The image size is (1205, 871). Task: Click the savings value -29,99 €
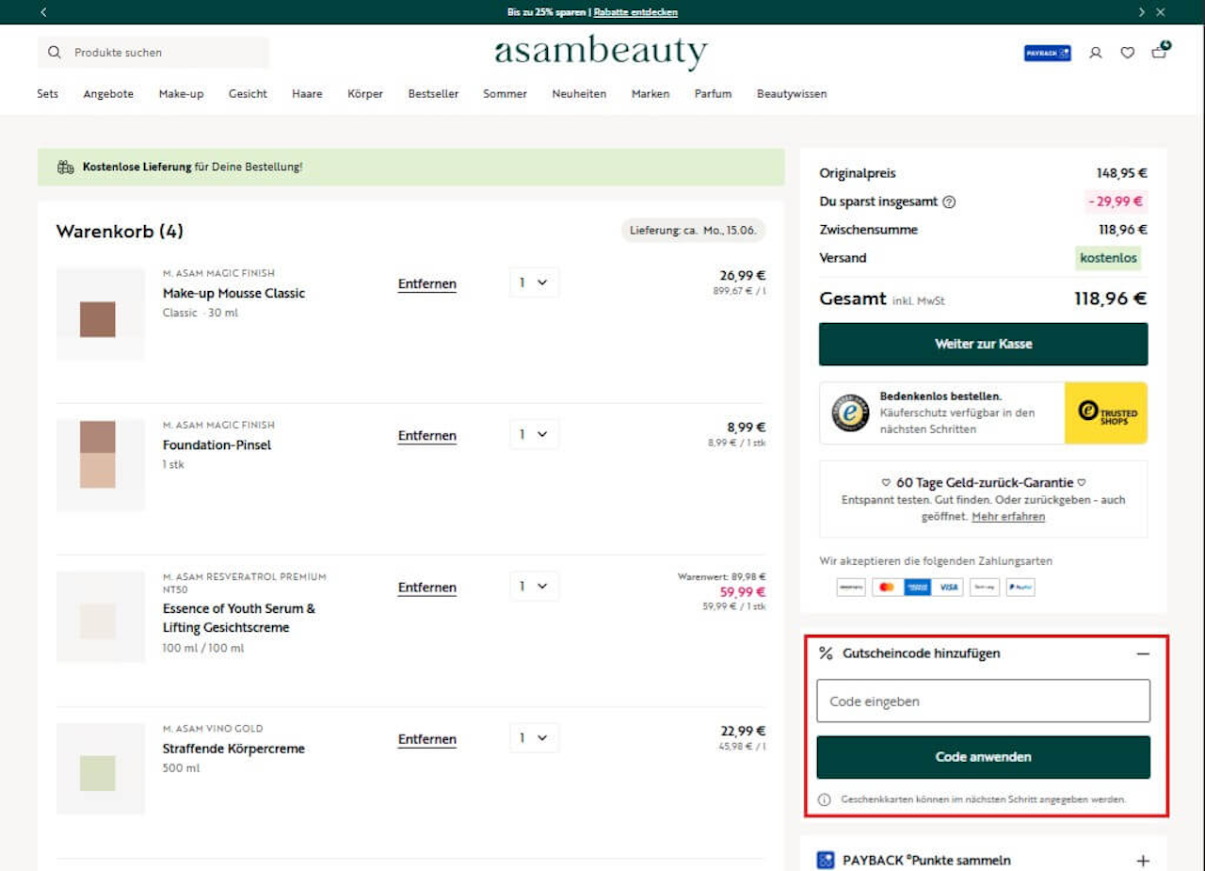(x=1116, y=202)
